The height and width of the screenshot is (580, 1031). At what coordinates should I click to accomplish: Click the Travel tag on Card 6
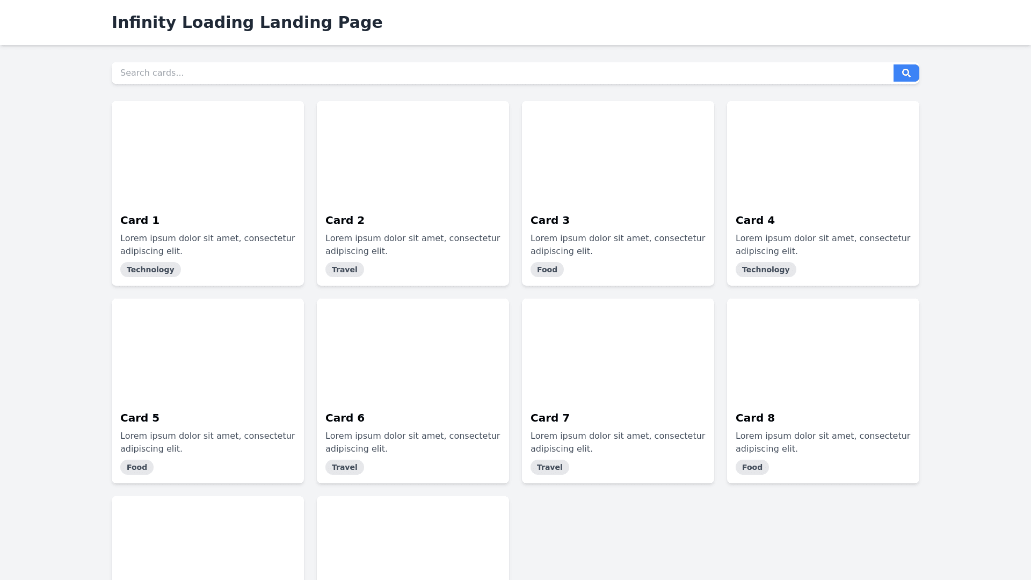(x=344, y=467)
